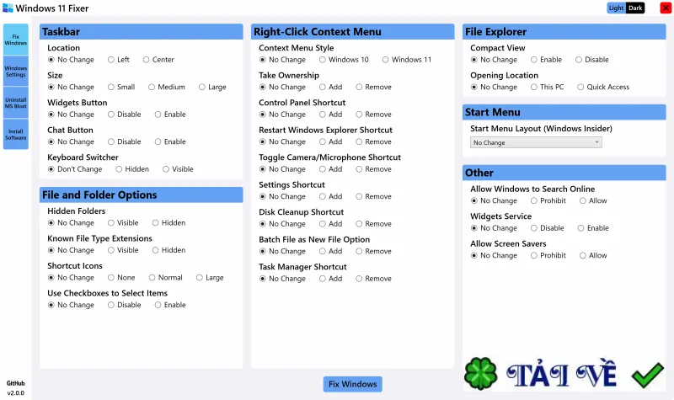Image resolution: width=674 pixels, height=400 pixels.
Task: Select Remove for Toggle Camera/Microphone Shortcut
Action: coord(373,169)
